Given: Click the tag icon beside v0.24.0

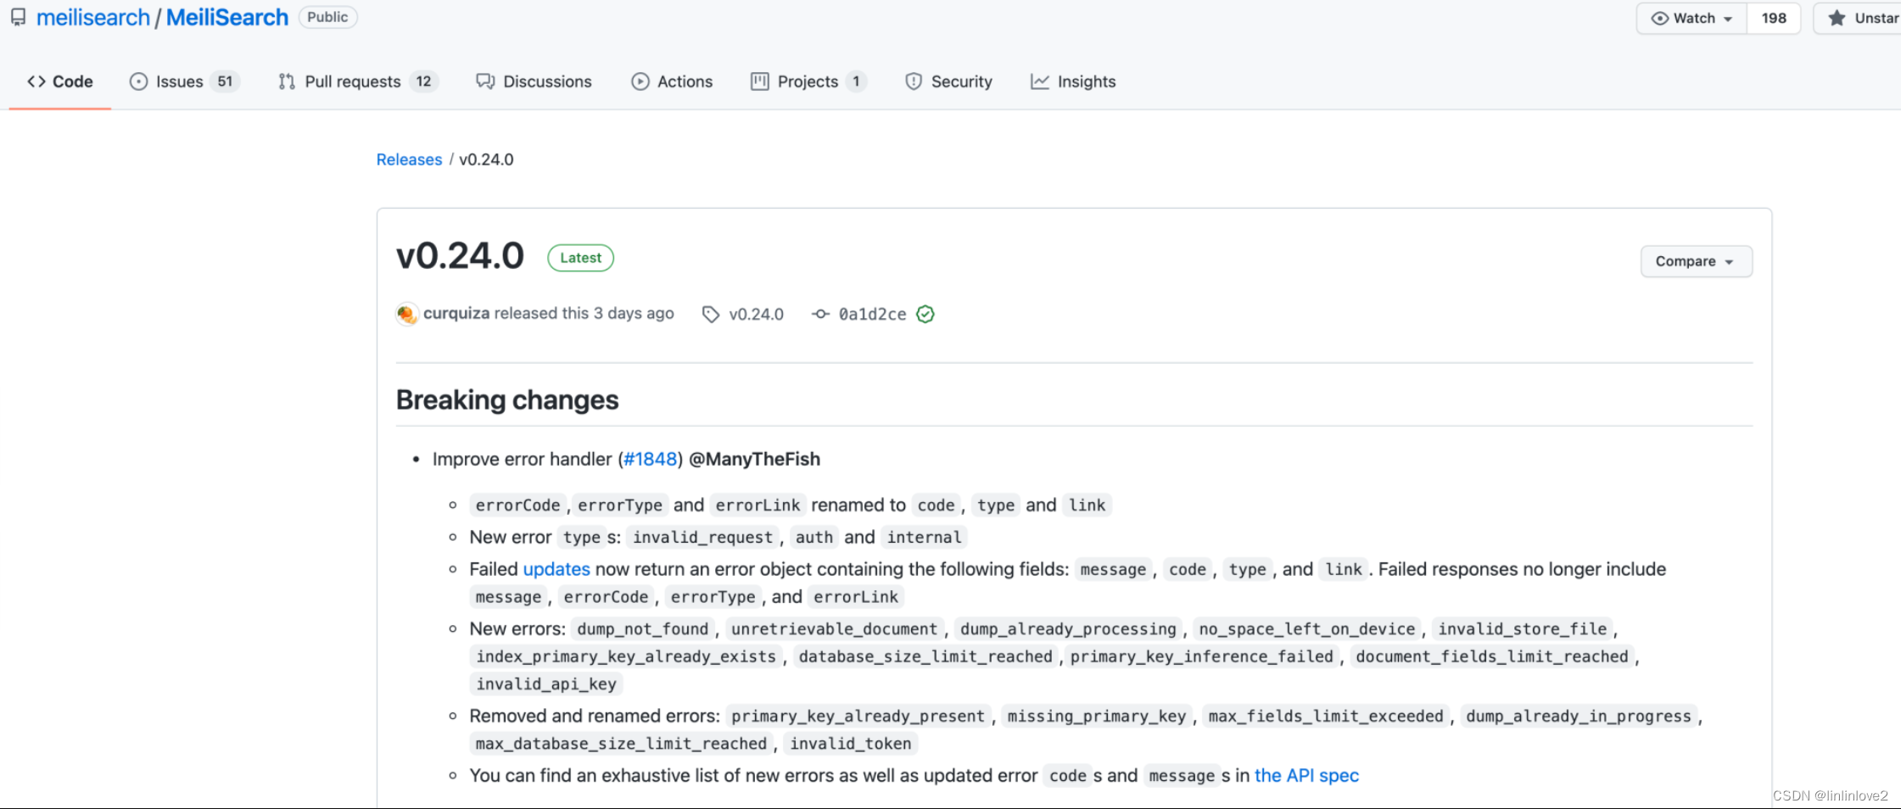Looking at the screenshot, I should tap(711, 315).
